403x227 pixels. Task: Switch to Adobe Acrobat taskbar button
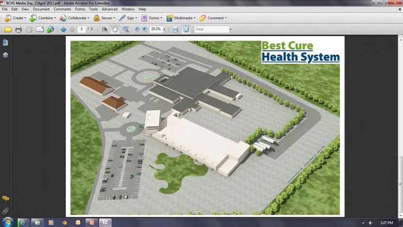coord(105,223)
